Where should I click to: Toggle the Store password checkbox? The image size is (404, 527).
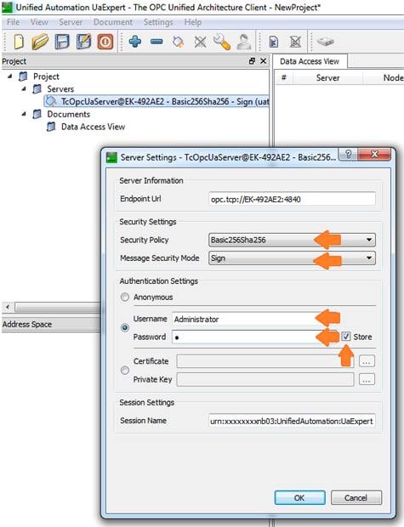[x=346, y=337]
